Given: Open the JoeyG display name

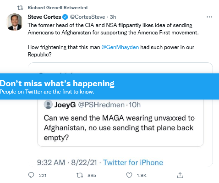Looking at the screenshot, I should pos(65,105).
